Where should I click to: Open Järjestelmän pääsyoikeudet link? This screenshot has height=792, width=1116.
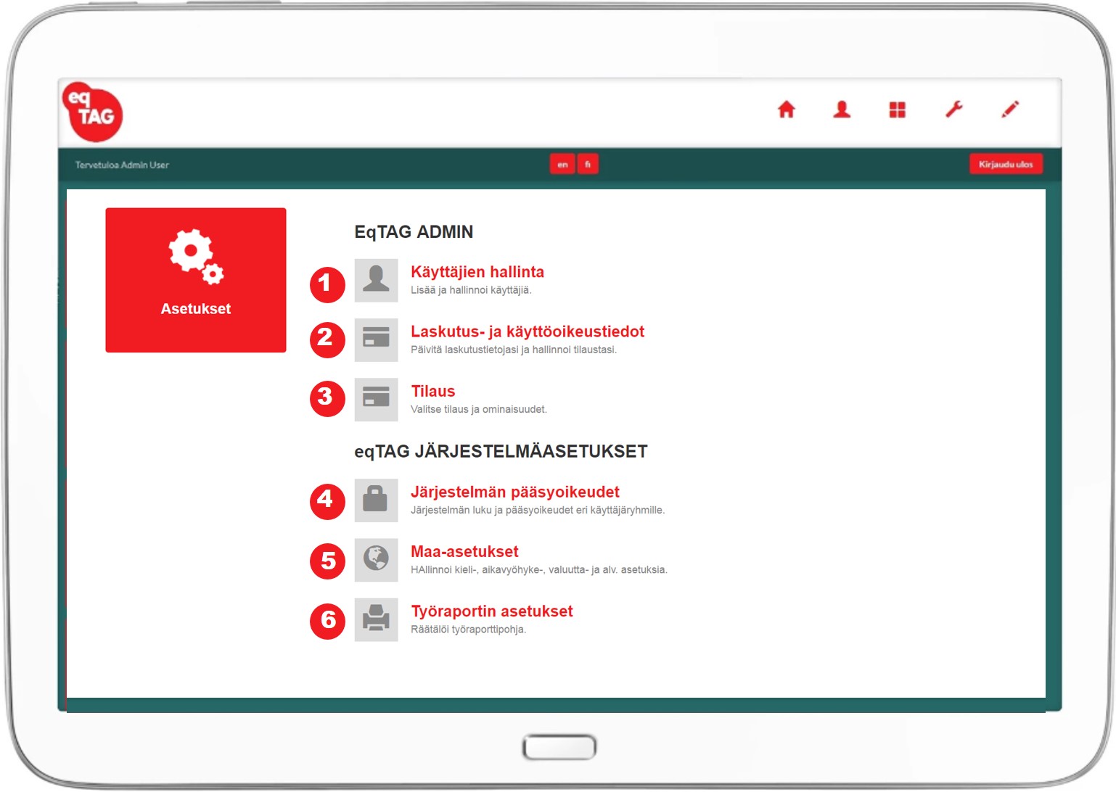coord(515,492)
